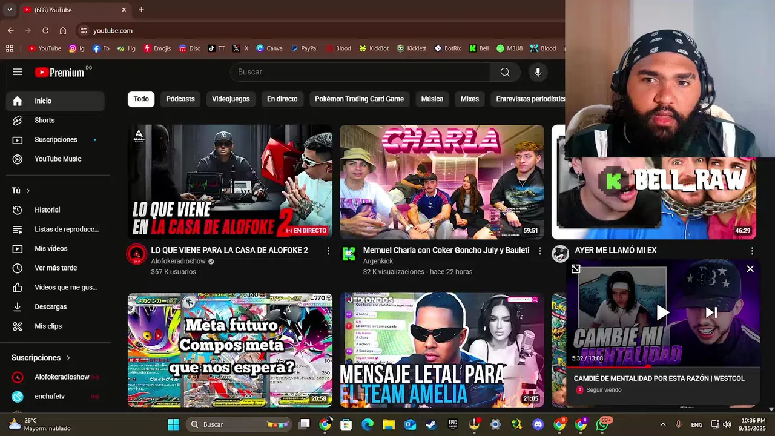775x436 pixels.
Task: Open options menu for Casa de Alofoke video
Action: point(328,251)
